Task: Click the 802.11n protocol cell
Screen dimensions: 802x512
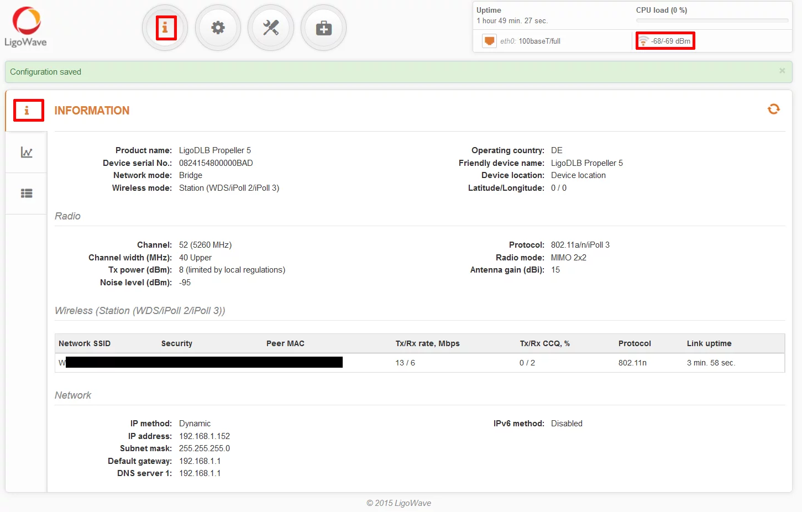Action: point(632,363)
